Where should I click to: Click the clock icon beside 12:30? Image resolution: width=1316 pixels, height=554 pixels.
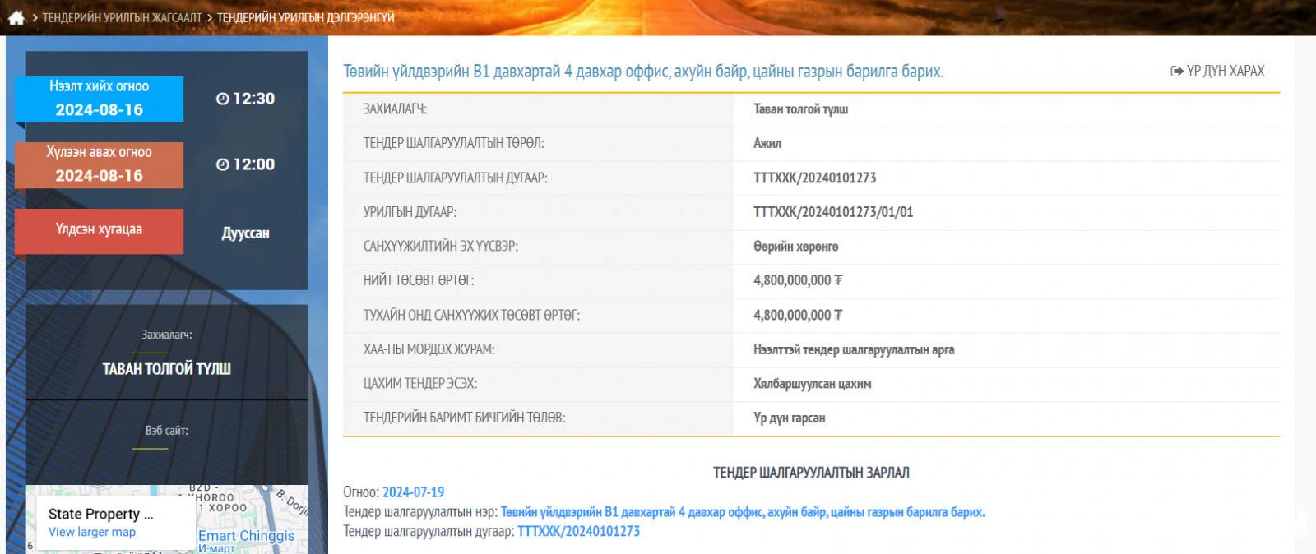[x=222, y=99]
